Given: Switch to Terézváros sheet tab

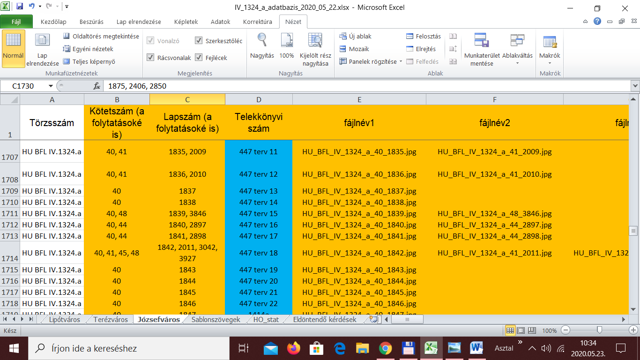Looking at the screenshot, I should [x=111, y=320].
